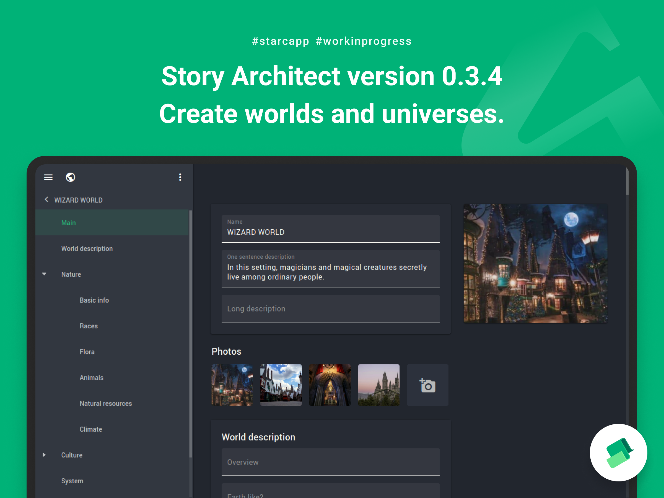The image size is (664, 498).
Task: Open the Natural resources page
Action: [112, 403]
